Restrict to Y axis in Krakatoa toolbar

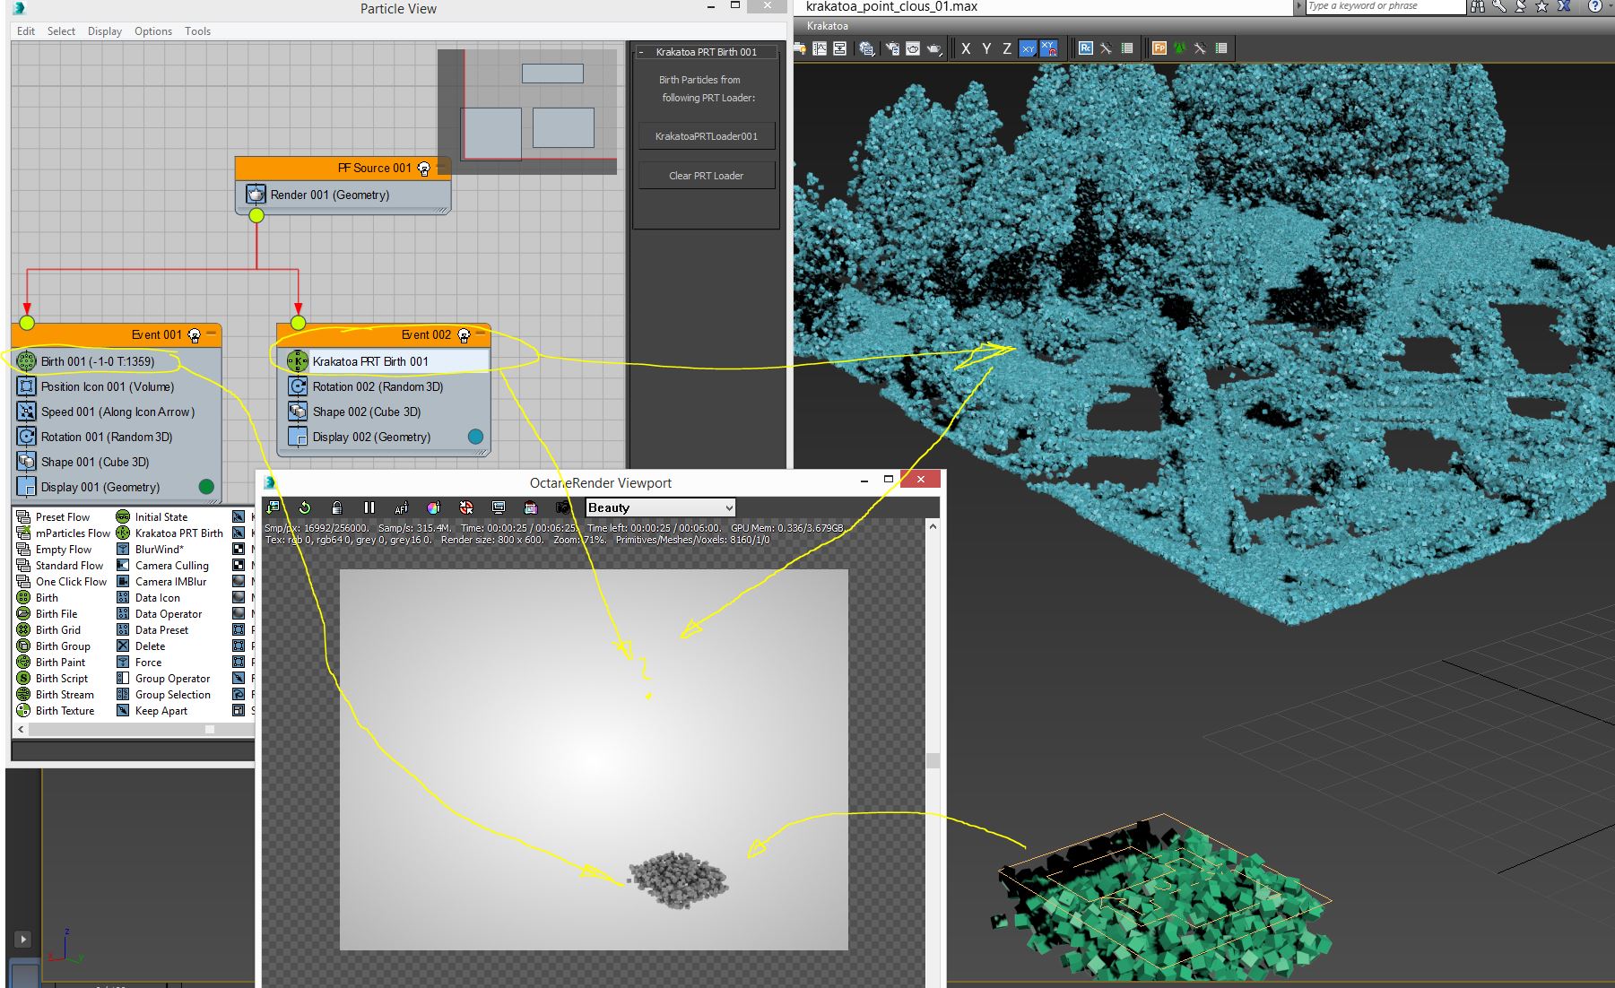coord(986,48)
